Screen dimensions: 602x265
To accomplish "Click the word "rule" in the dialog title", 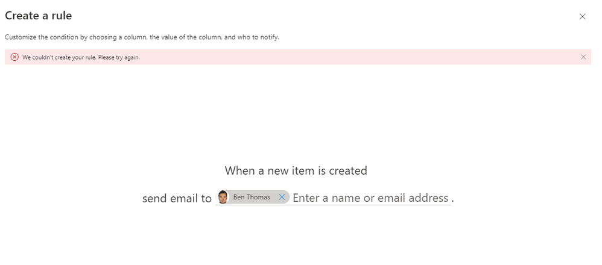I will coord(61,16).
